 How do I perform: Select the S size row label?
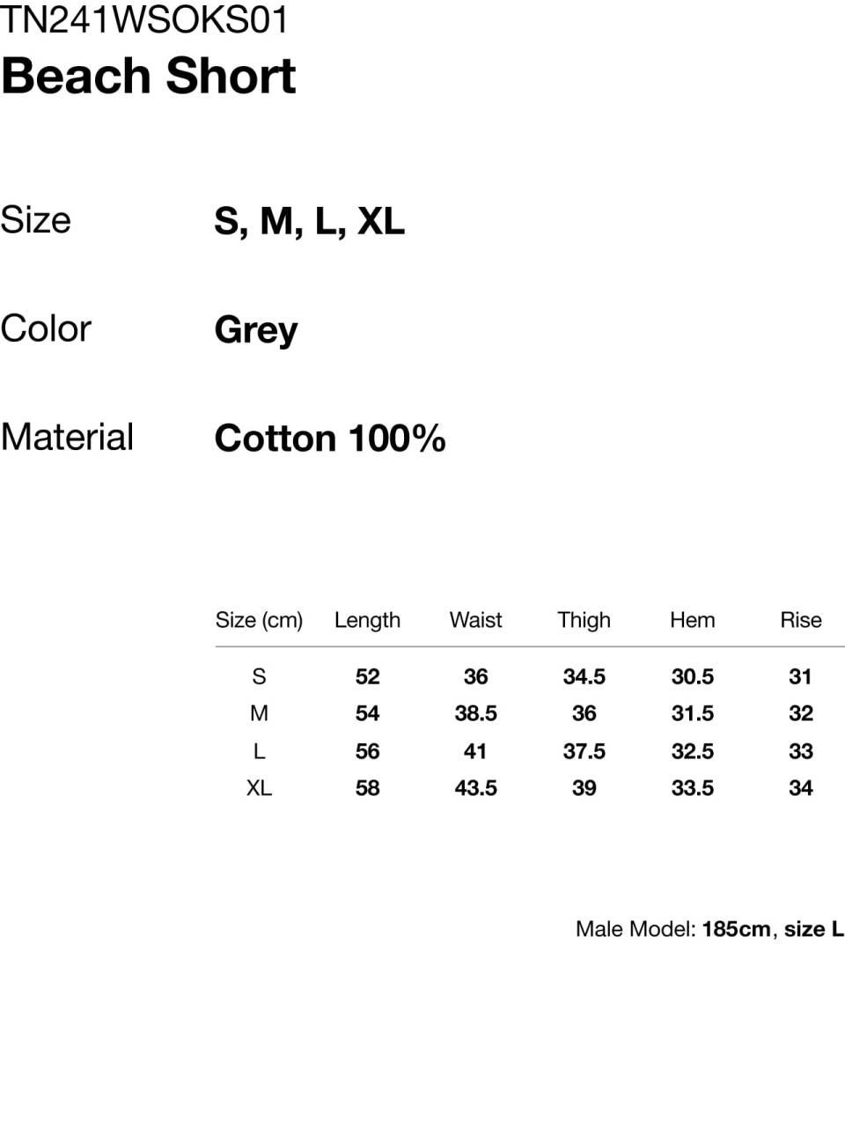click(x=259, y=676)
